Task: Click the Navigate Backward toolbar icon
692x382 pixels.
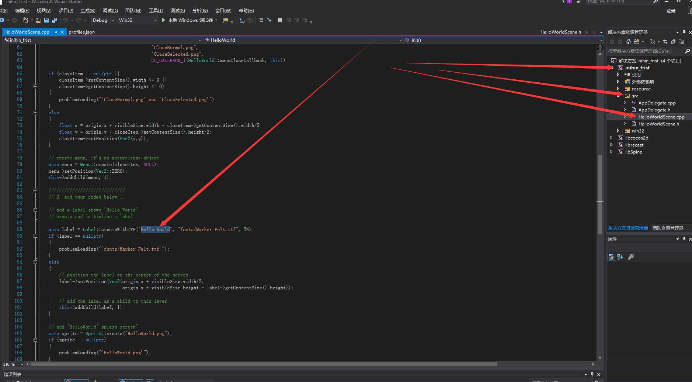Action: point(2,20)
